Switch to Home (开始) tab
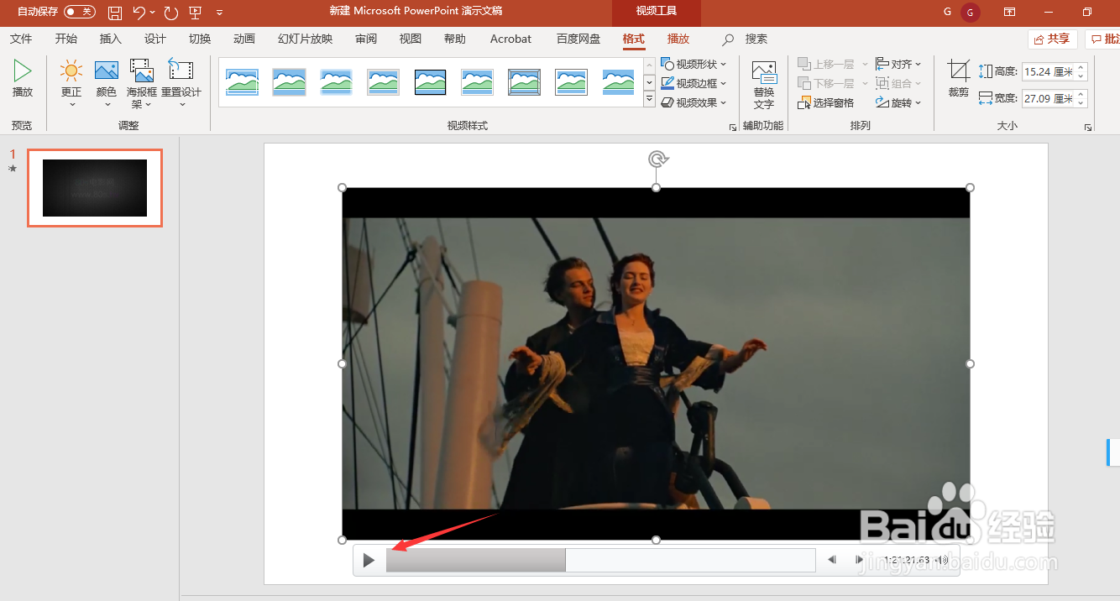1120x601 pixels. click(66, 39)
